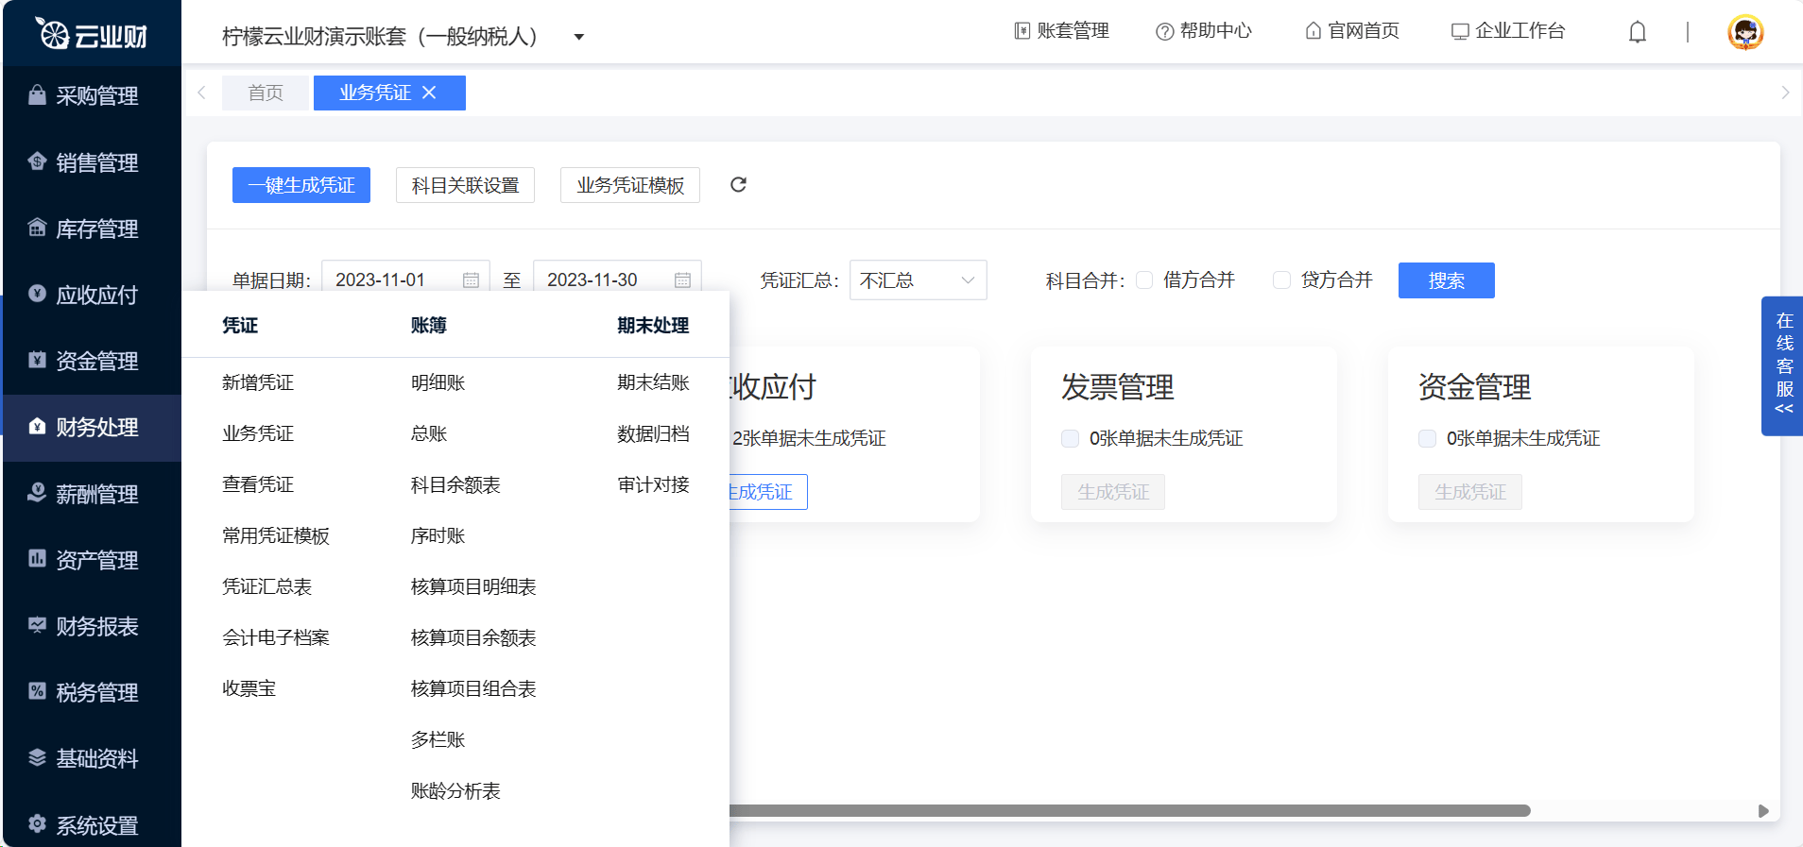Image resolution: width=1803 pixels, height=847 pixels.
Task: Click the 应收应付 sidebar icon
Action: click(37, 294)
